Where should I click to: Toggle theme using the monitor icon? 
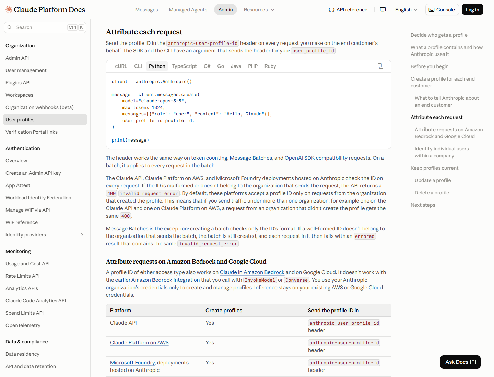point(383,10)
